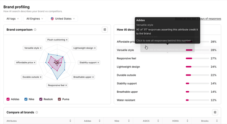Open the All Engines dropdown
The height and width of the screenshot is (124, 227).
pyautogui.click(x=35, y=19)
